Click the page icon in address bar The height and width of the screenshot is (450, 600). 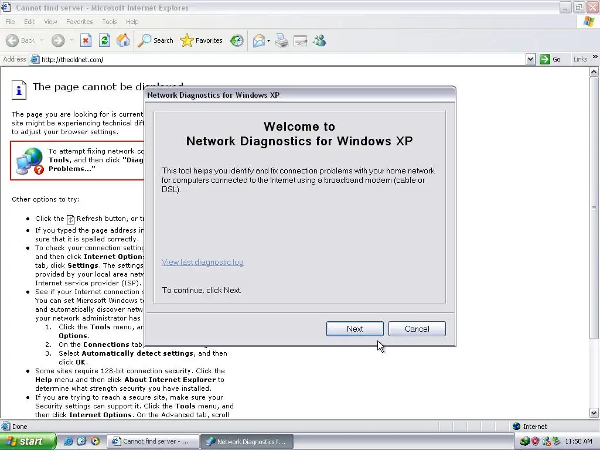pos(35,59)
